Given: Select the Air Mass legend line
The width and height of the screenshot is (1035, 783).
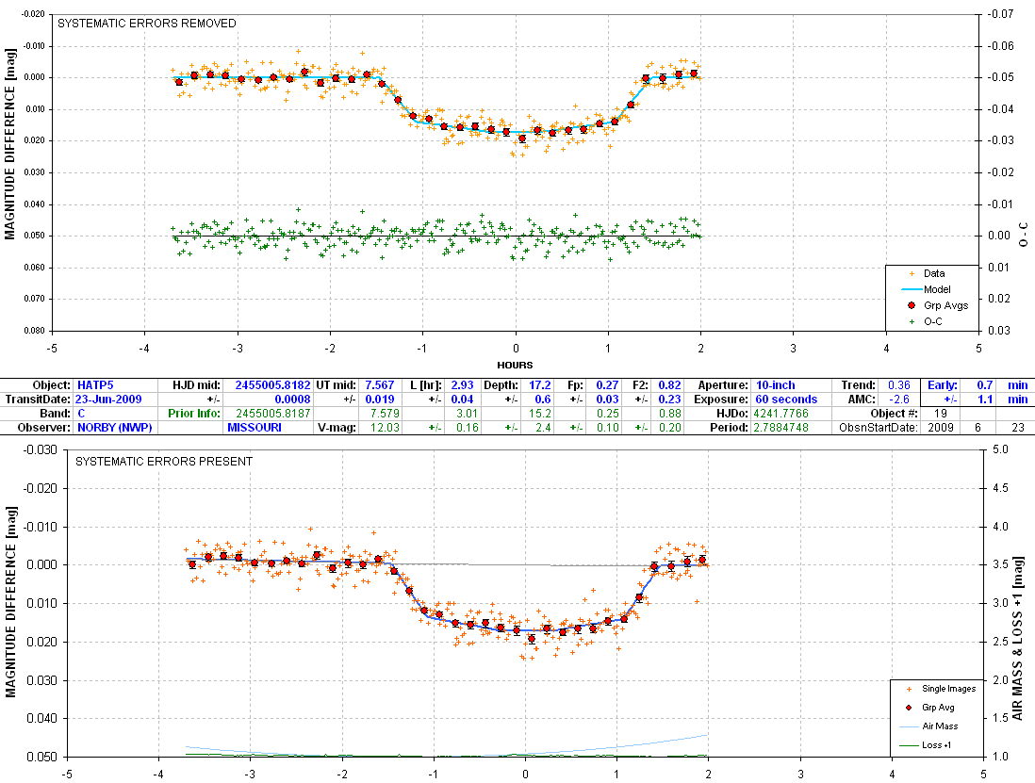Looking at the screenshot, I should (910, 726).
